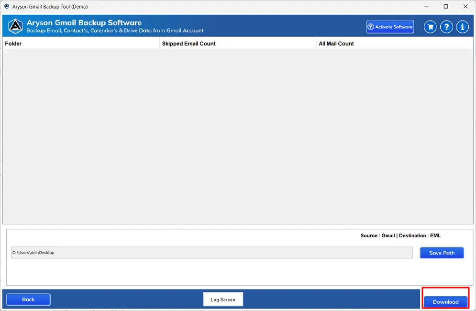The height and width of the screenshot is (311, 476).
Task: Select the Folder column header
Action: point(81,44)
